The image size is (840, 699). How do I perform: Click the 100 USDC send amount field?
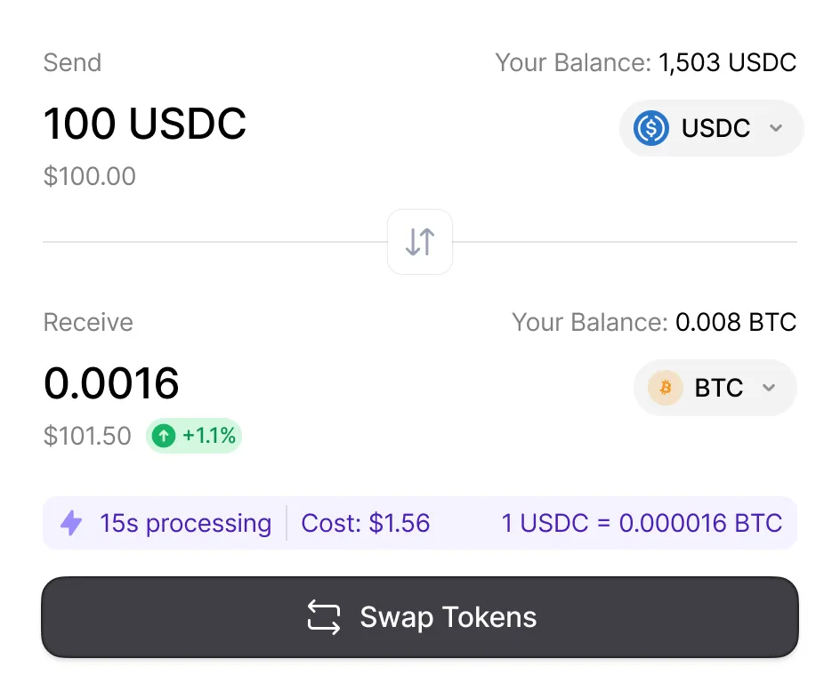point(145,124)
